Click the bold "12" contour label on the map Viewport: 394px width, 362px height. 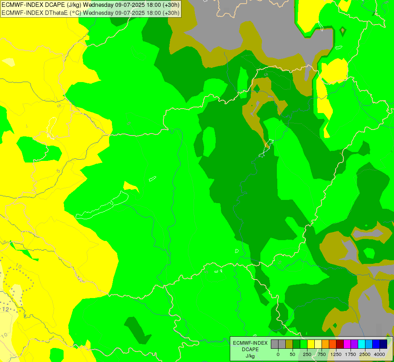pyautogui.click(x=6, y=309)
